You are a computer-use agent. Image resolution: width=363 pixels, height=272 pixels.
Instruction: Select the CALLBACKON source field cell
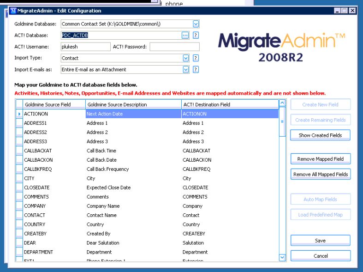[x=54, y=160]
